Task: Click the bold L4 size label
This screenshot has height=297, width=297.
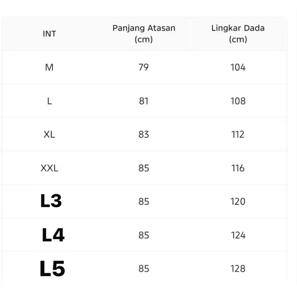Action: click(53, 235)
